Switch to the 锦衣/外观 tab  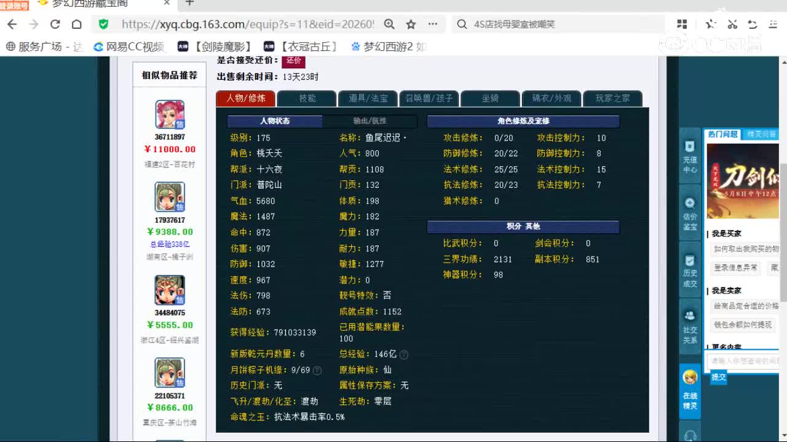pos(552,98)
